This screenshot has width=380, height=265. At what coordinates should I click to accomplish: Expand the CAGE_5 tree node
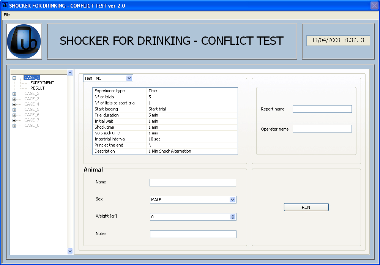click(x=14, y=110)
